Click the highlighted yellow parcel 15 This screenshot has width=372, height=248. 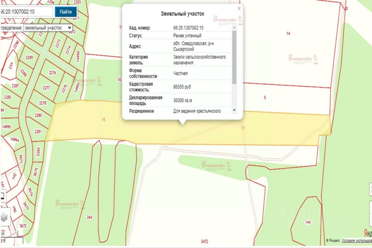(186, 128)
